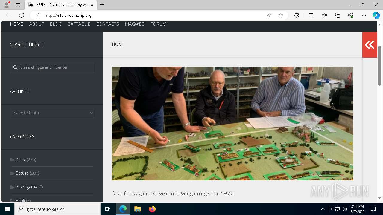Focus the site search input field

point(52,67)
